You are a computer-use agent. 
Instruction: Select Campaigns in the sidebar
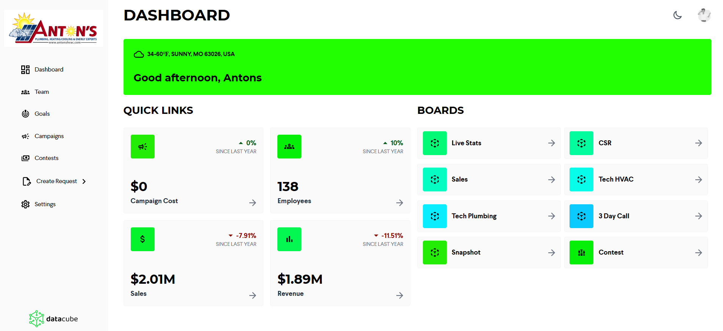49,136
